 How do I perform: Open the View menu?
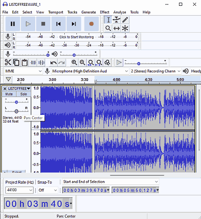click(x=40, y=12)
